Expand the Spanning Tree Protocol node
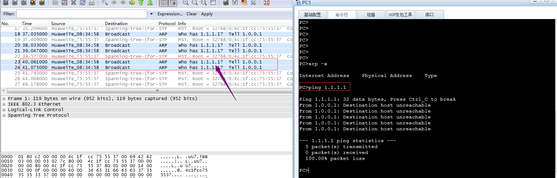The width and height of the screenshot is (557, 178). coord(4,115)
